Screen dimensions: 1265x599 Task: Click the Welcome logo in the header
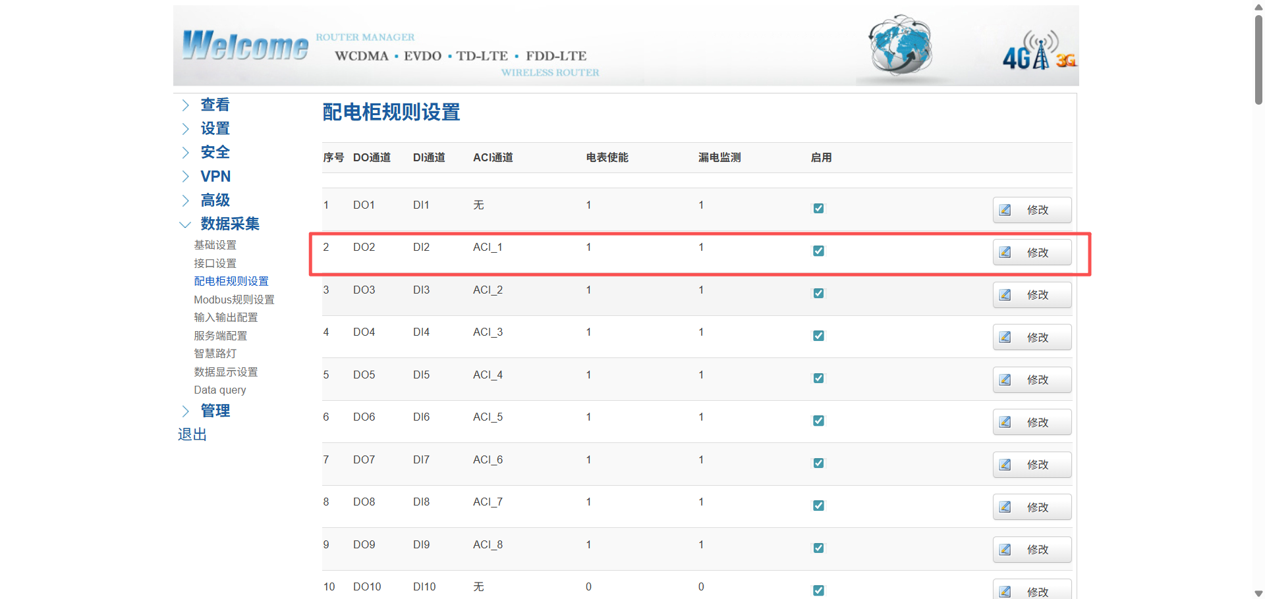coord(245,46)
